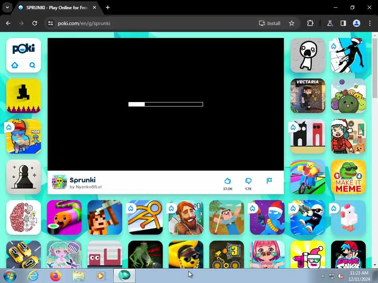
Task: Open the black and red cats game
Action: 308,136
